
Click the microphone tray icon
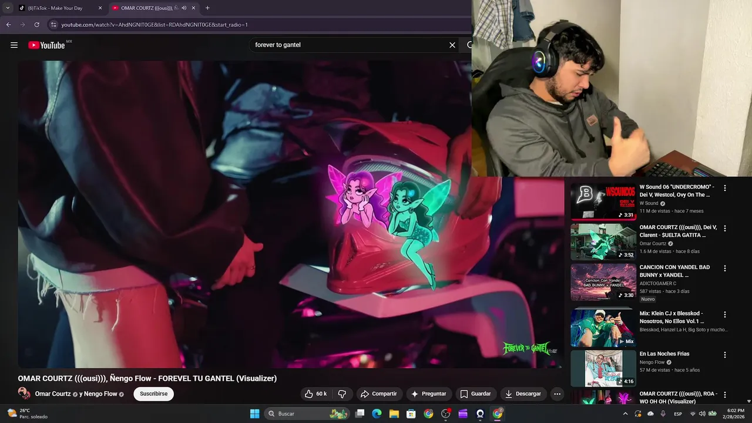point(663,414)
